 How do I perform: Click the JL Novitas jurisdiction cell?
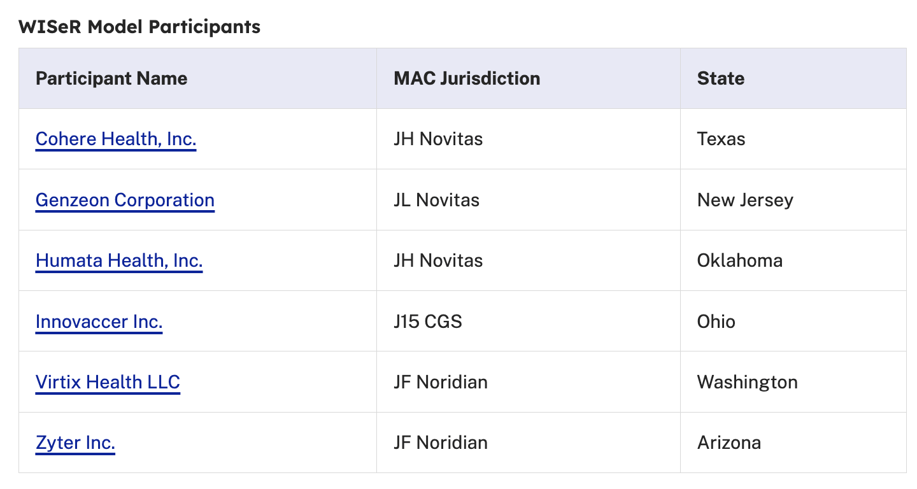pos(436,200)
